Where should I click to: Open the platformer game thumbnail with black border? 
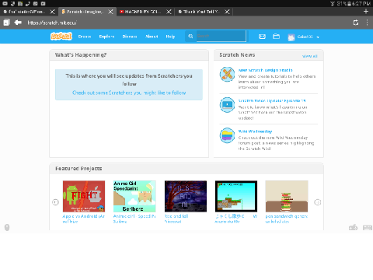pos(236,196)
